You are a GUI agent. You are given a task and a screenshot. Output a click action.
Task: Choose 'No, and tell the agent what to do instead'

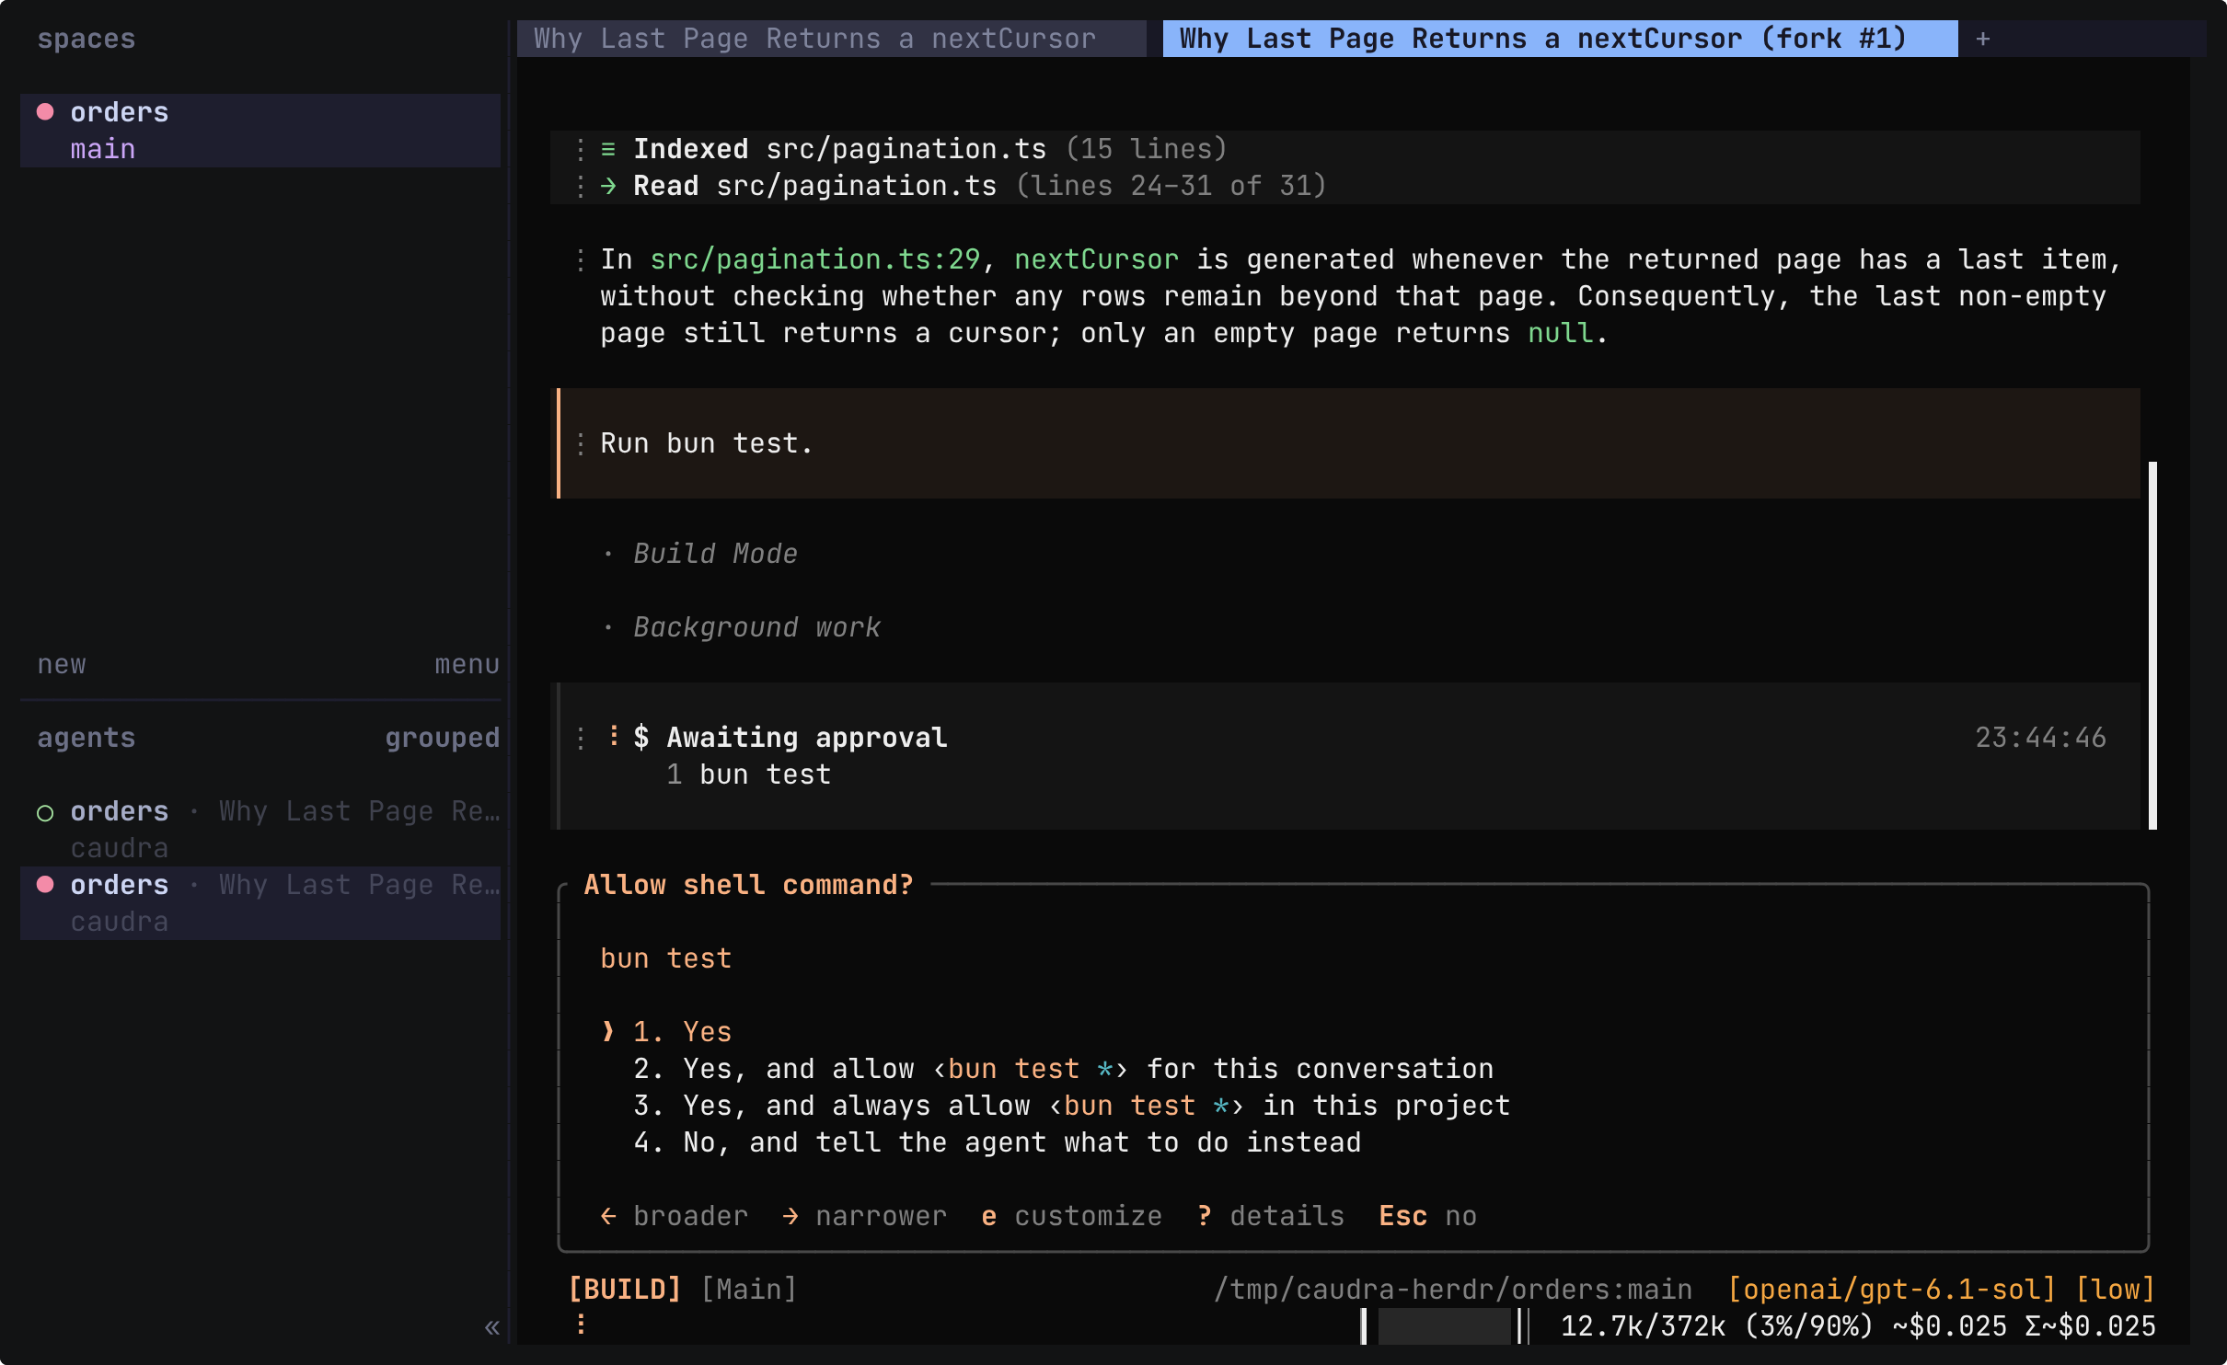[x=997, y=1142]
